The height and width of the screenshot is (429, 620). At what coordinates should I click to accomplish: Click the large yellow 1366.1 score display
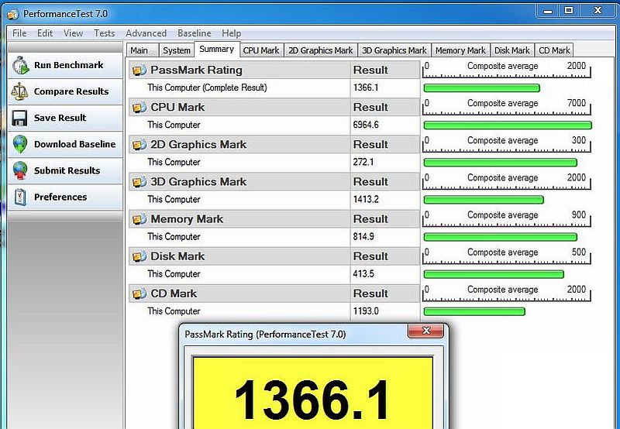pos(312,393)
